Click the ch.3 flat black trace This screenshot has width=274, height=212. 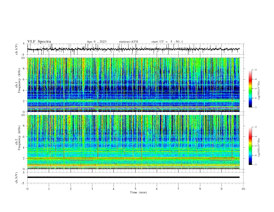[133, 177]
